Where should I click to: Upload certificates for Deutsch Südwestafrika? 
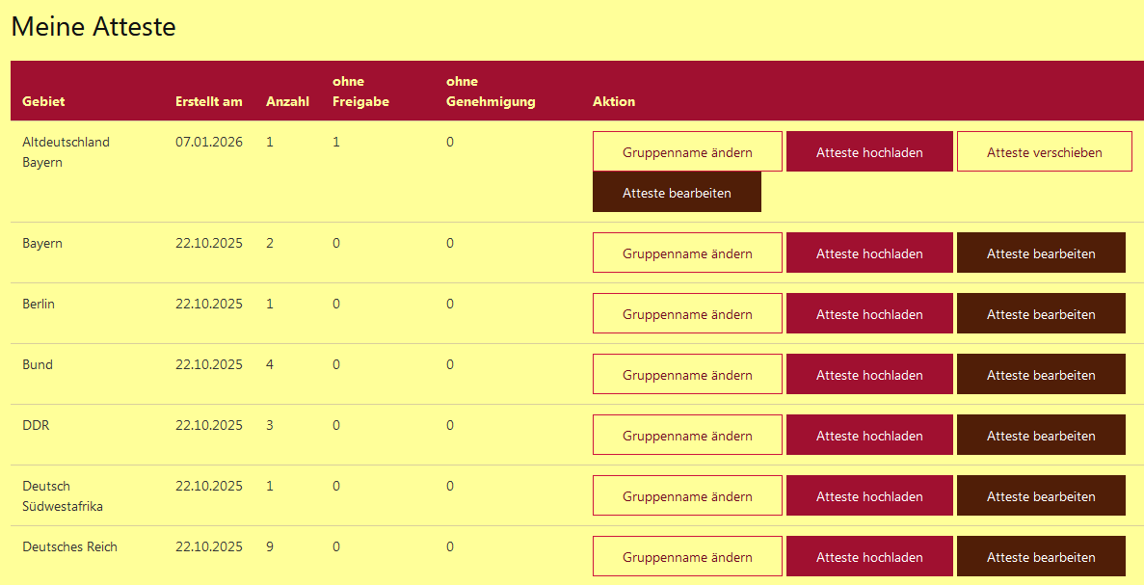[869, 496]
